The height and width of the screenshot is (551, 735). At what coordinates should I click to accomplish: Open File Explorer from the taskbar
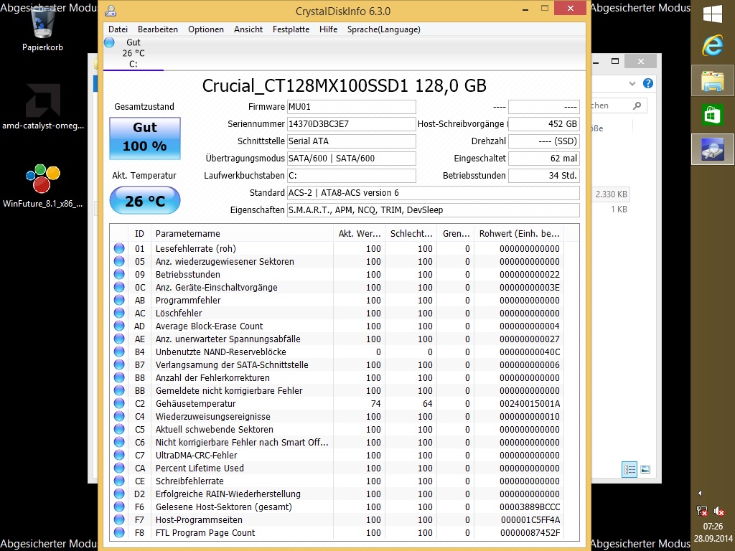point(713,80)
